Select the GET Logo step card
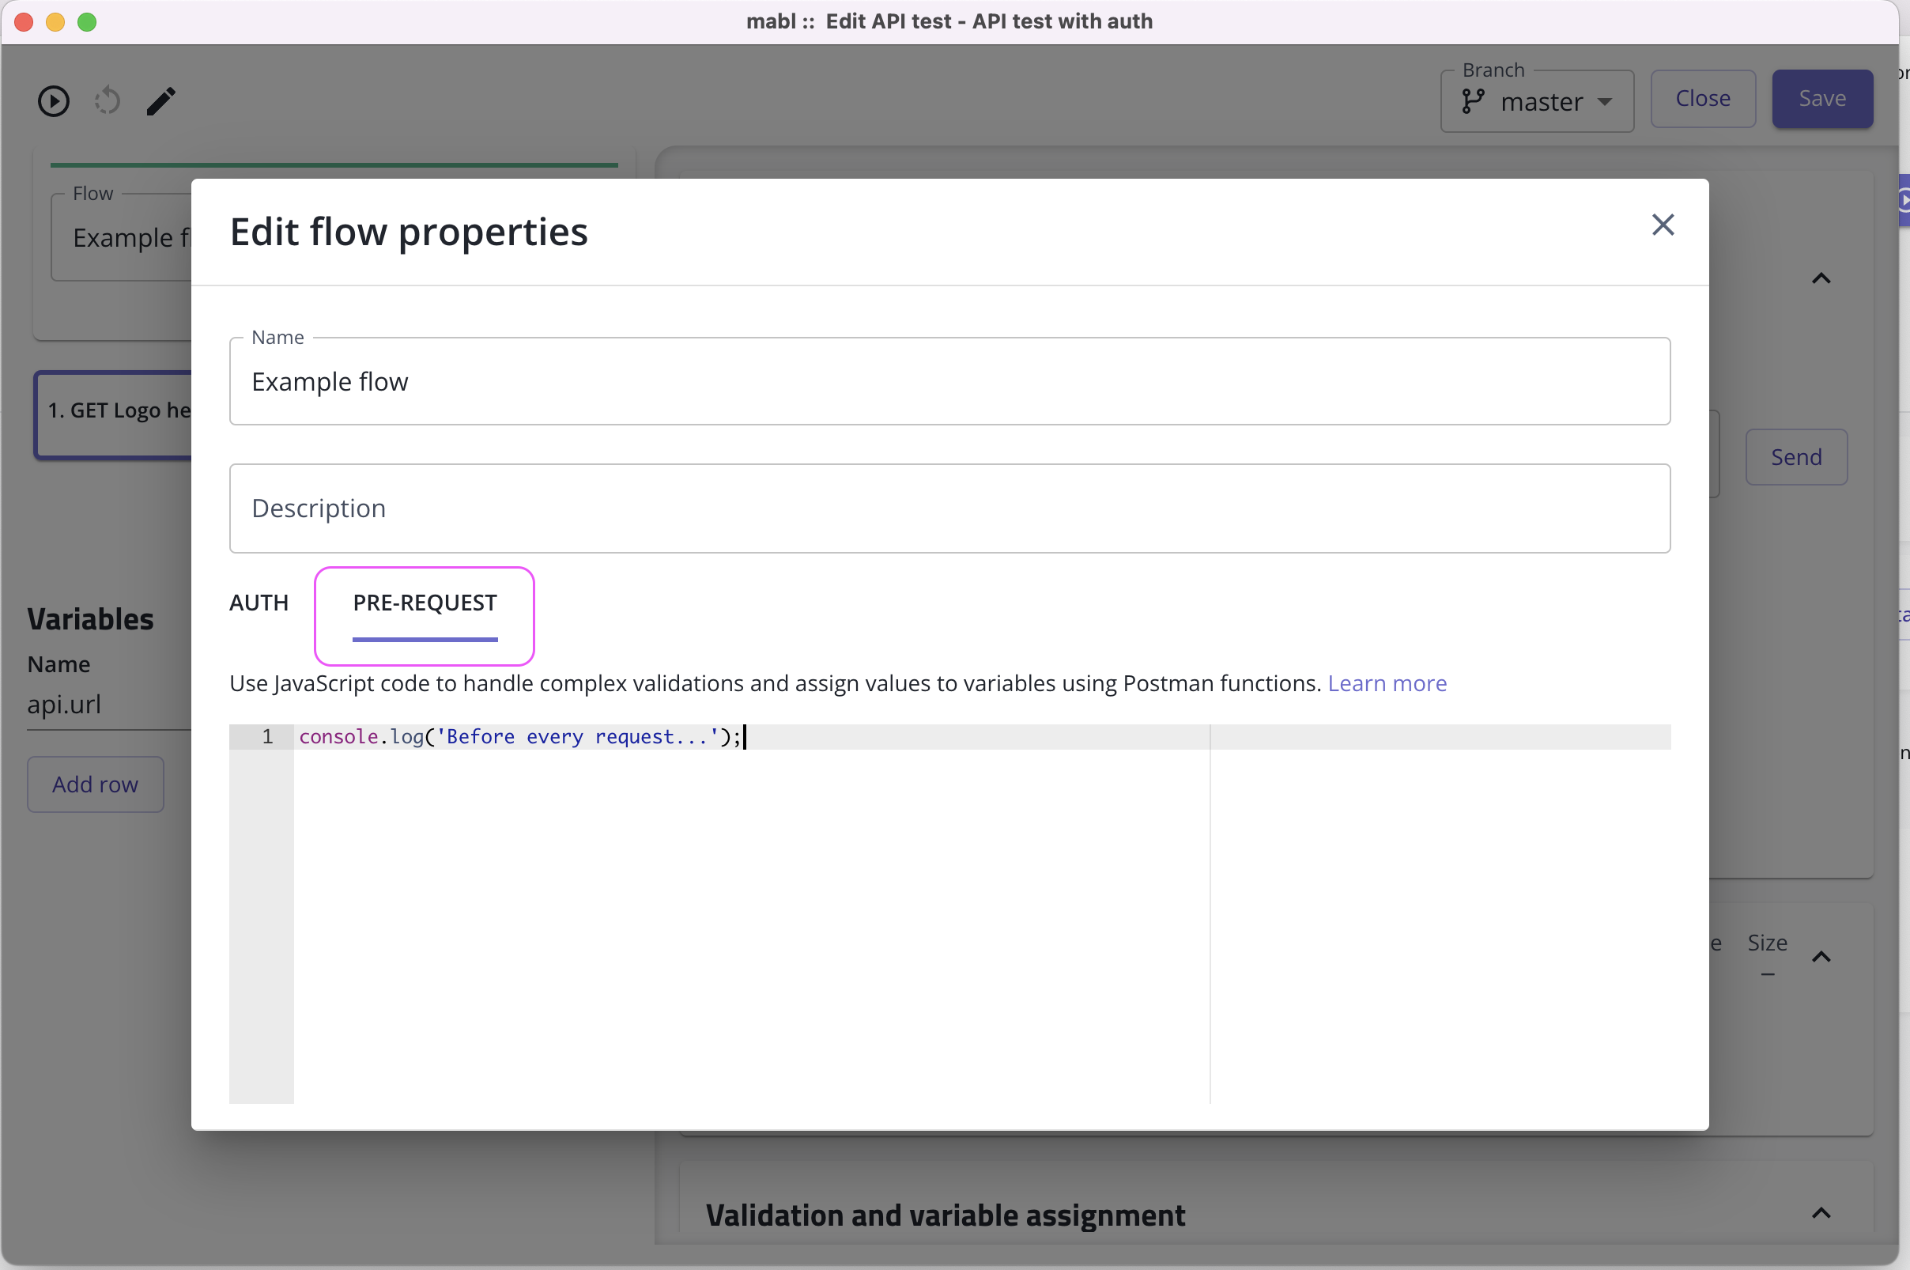The image size is (1910, 1270). click(x=113, y=413)
